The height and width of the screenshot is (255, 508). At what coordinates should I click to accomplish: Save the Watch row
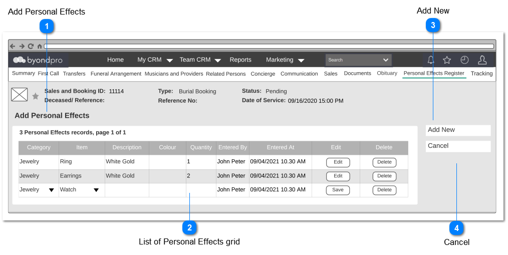[x=338, y=190]
